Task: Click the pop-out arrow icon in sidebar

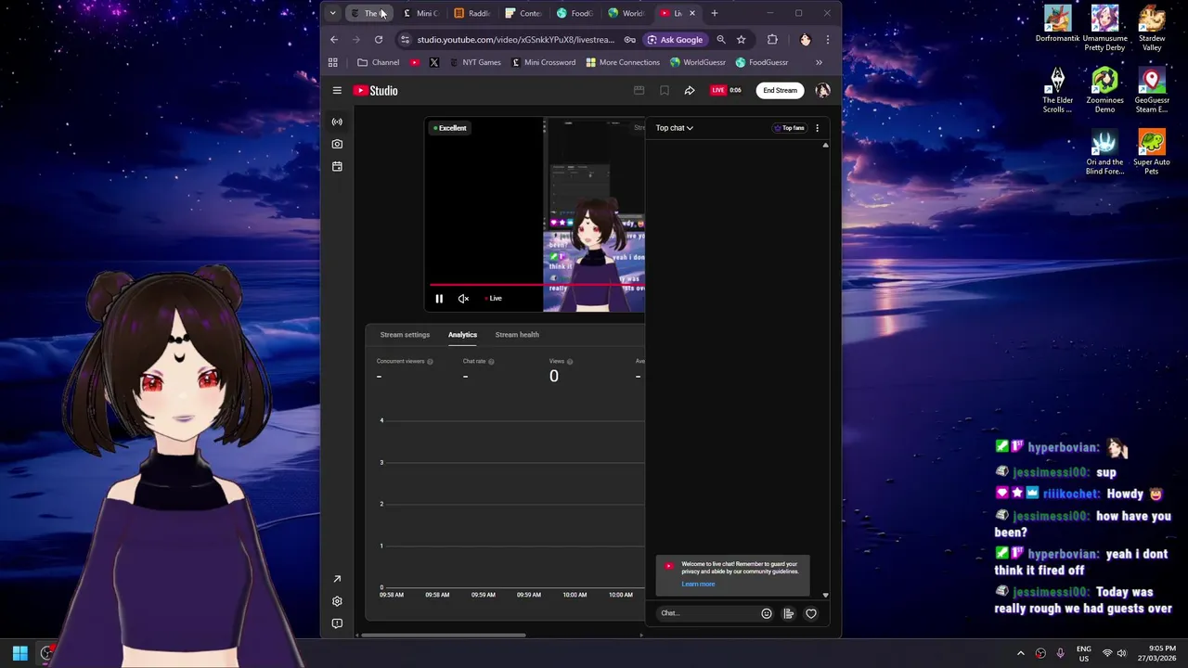Action: 337,579
